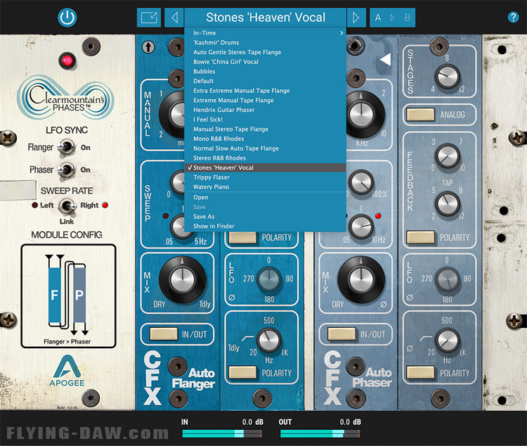Click the dark Left sweep rate LED
This screenshot has width=527, height=446.
[34, 205]
